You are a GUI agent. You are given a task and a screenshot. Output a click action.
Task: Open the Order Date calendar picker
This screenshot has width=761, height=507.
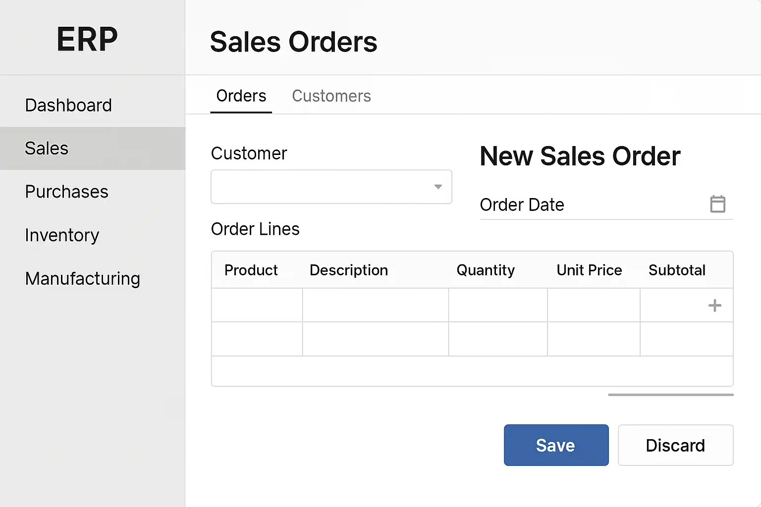pyautogui.click(x=717, y=204)
